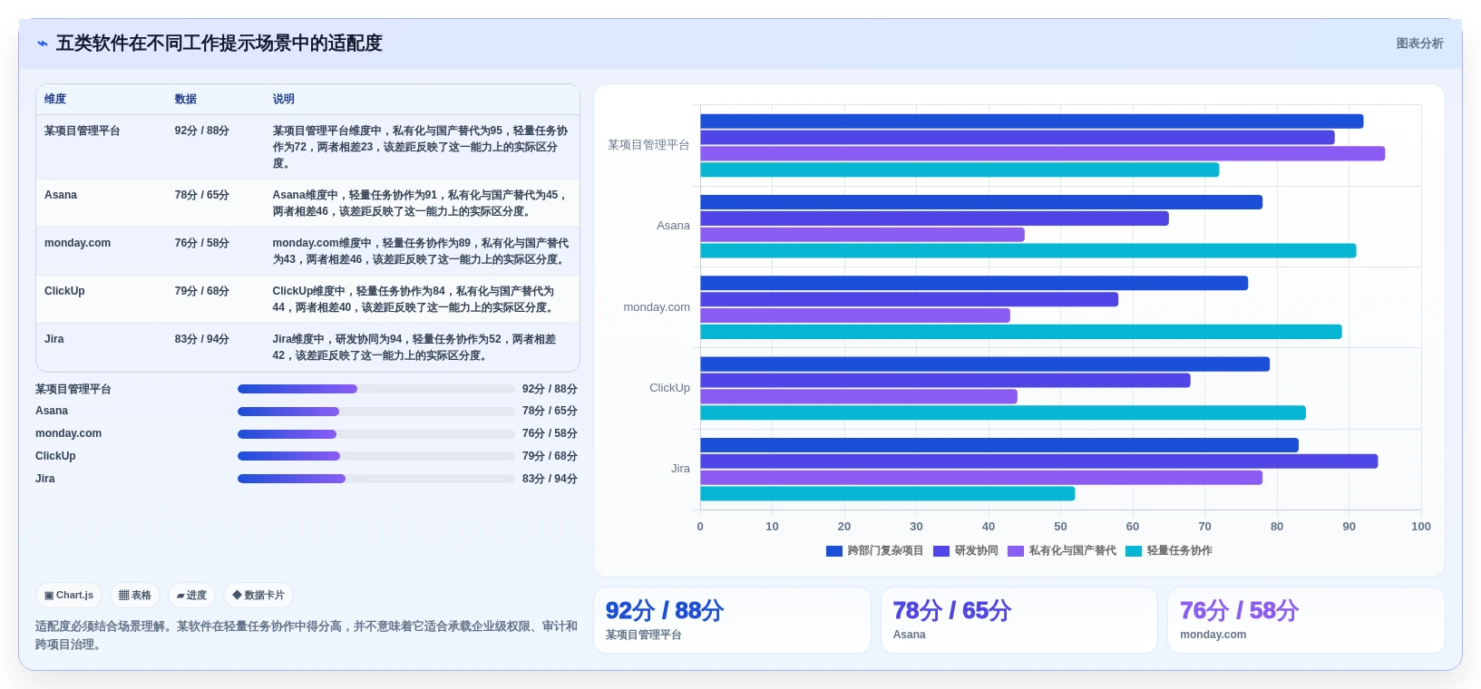Click the Asana progress bar
Screen dimensions: 1481x689
(x=375, y=412)
